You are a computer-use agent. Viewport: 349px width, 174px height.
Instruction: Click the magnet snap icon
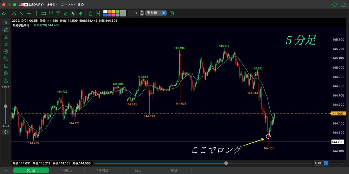click(4, 13)
